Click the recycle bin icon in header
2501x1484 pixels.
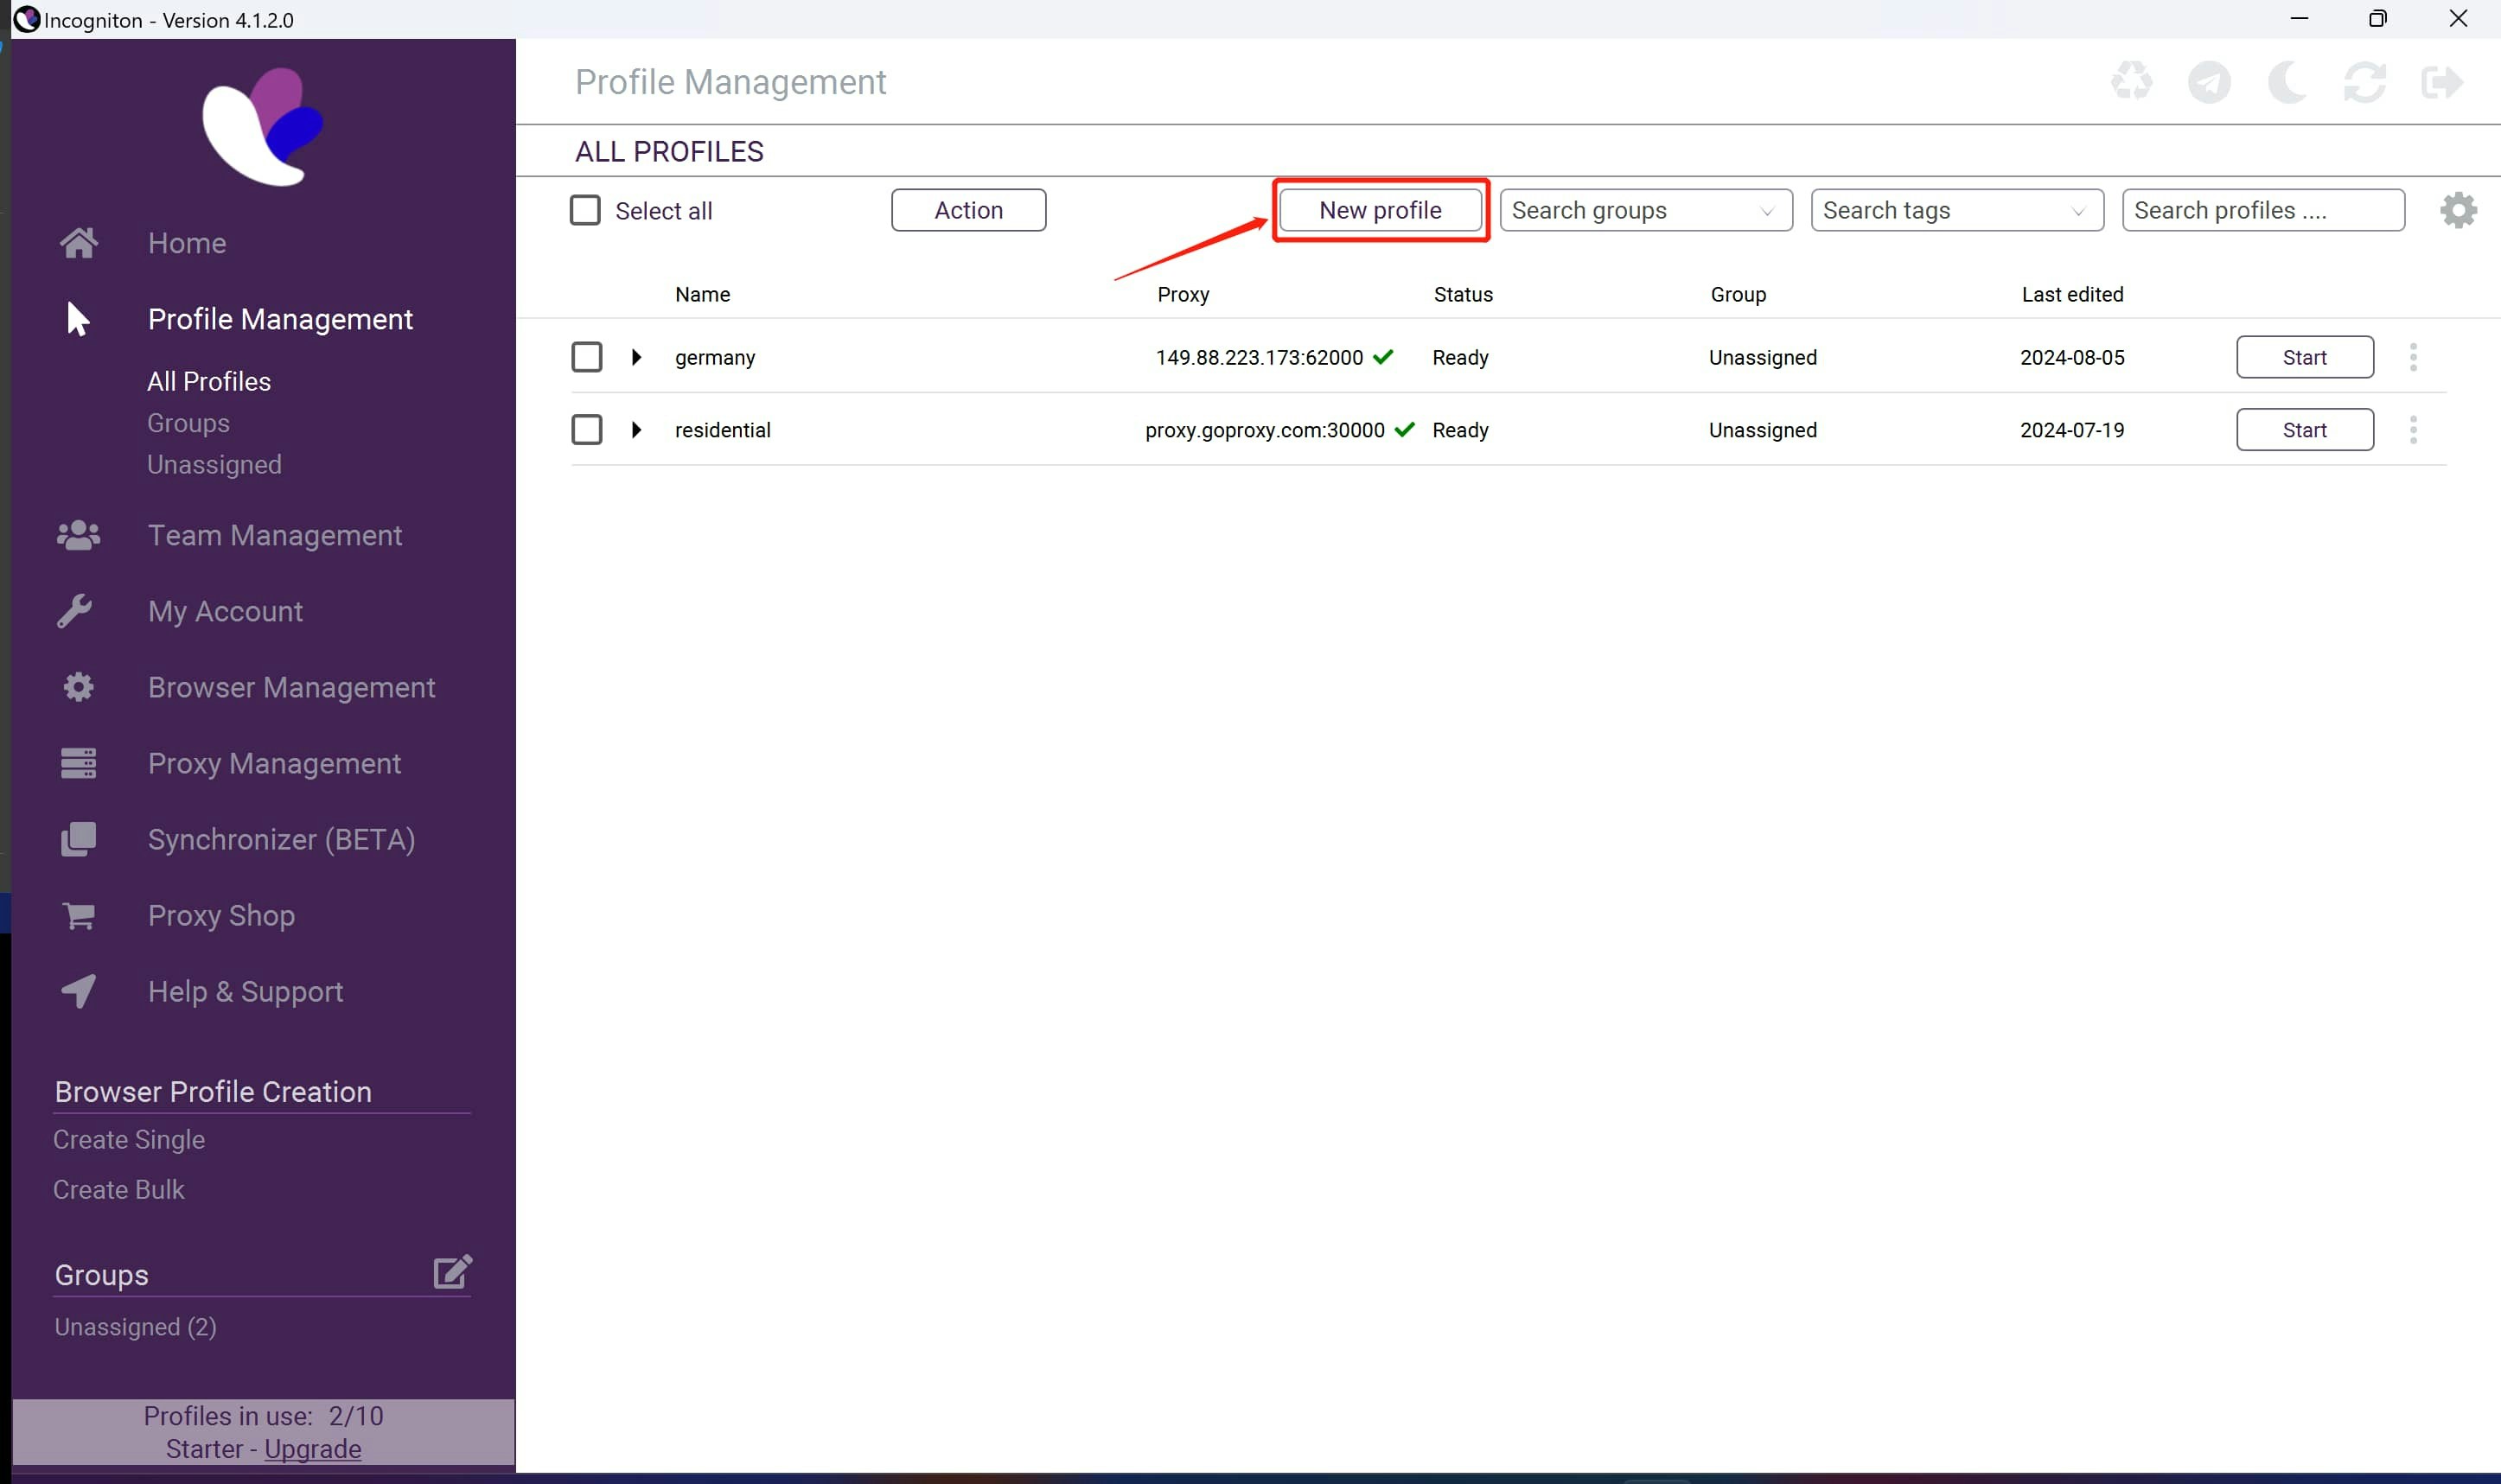pos(2131,81)
